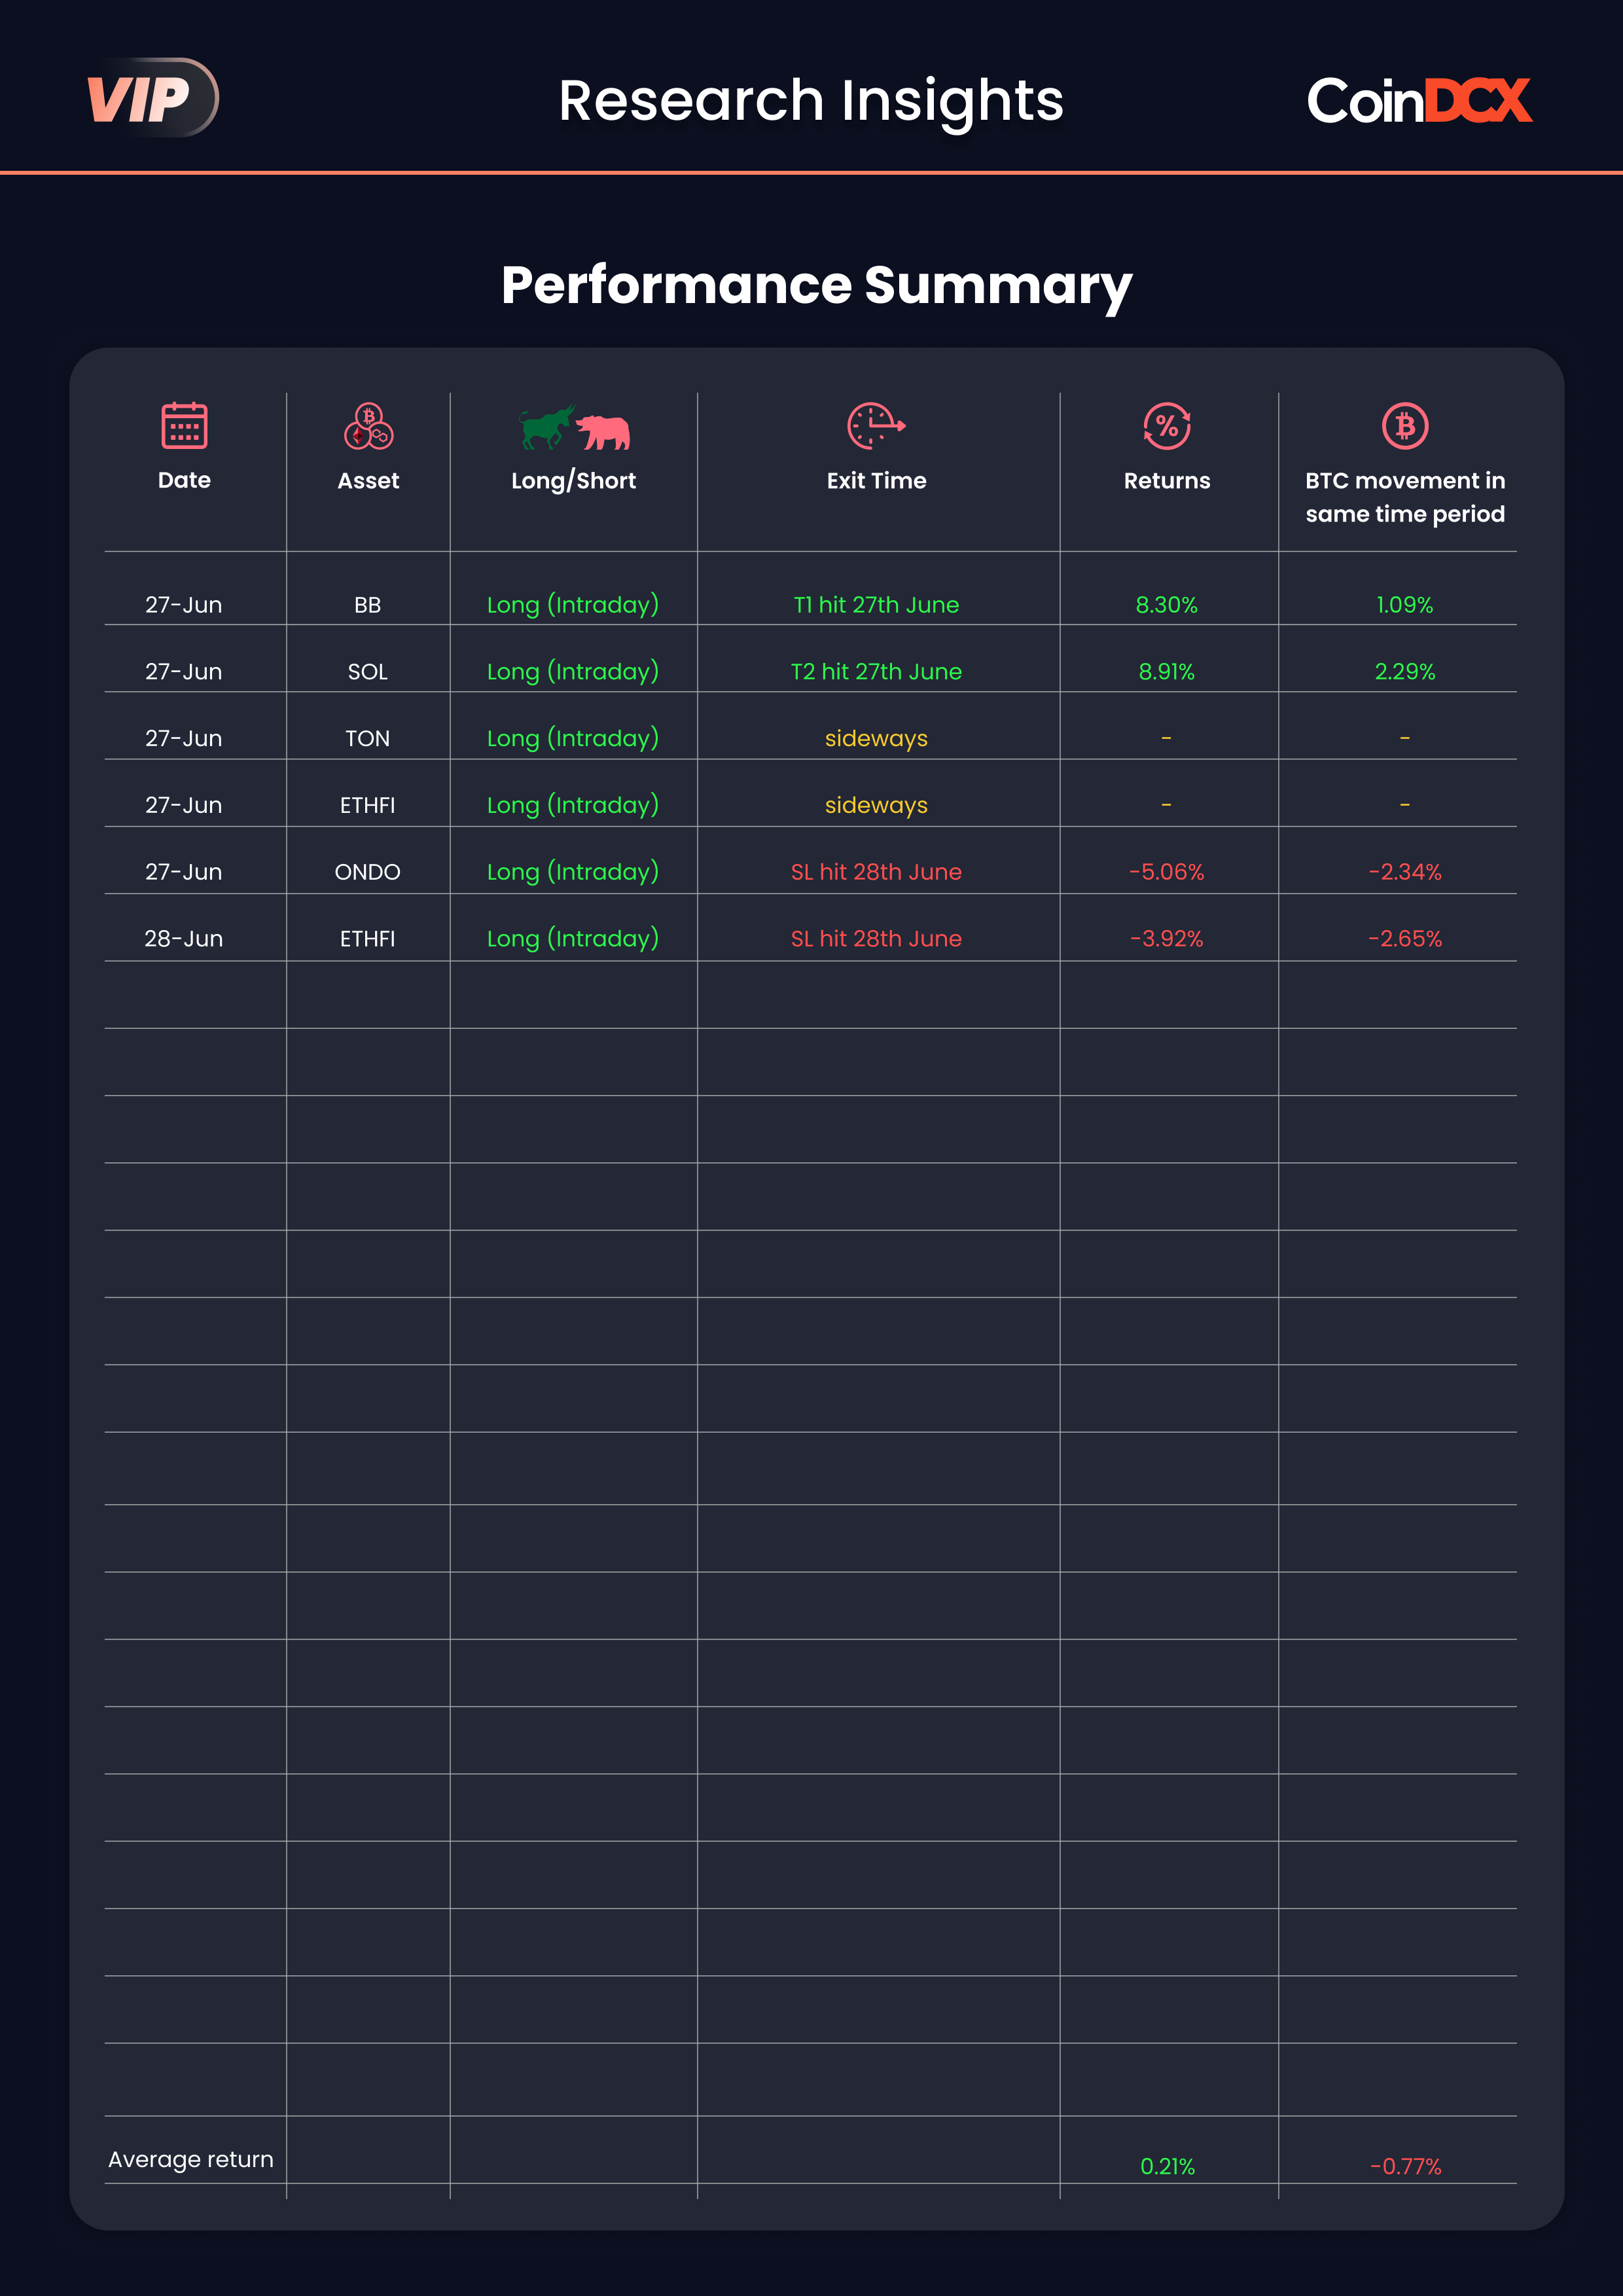
Task: Click T1 hit 27th June exit time
Action: coord(876,605)
